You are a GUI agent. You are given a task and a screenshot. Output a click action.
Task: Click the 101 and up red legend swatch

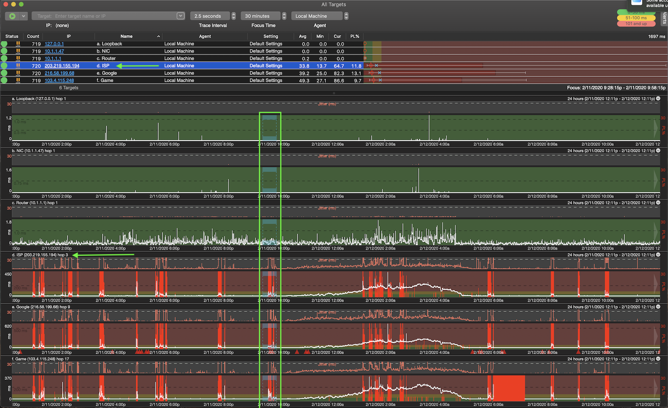pyautogui.click(x=636, y=24)
